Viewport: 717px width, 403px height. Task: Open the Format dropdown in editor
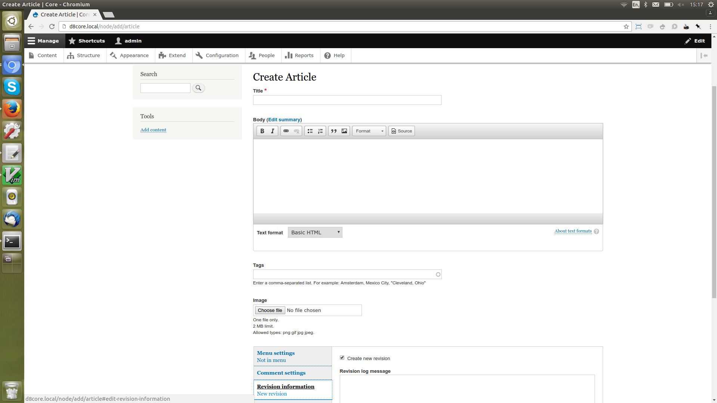pos(369,131)
